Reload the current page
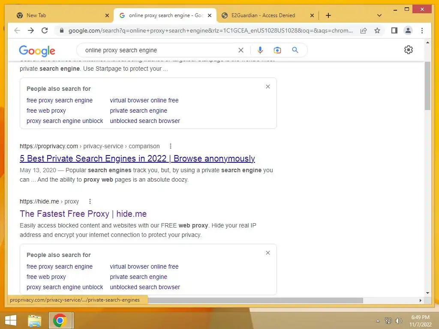This screenshot has height=329, width=439. coord(45,30)
